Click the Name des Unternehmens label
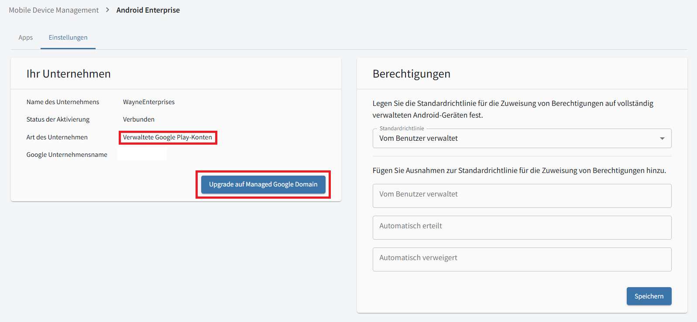The image size is (697, 322). point(63,102)
